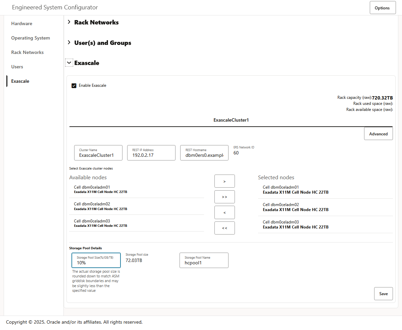The height and width of the screenshot is (330, 402).
Task: Open the Hardware sidebar tab
Action: point(22,24)
